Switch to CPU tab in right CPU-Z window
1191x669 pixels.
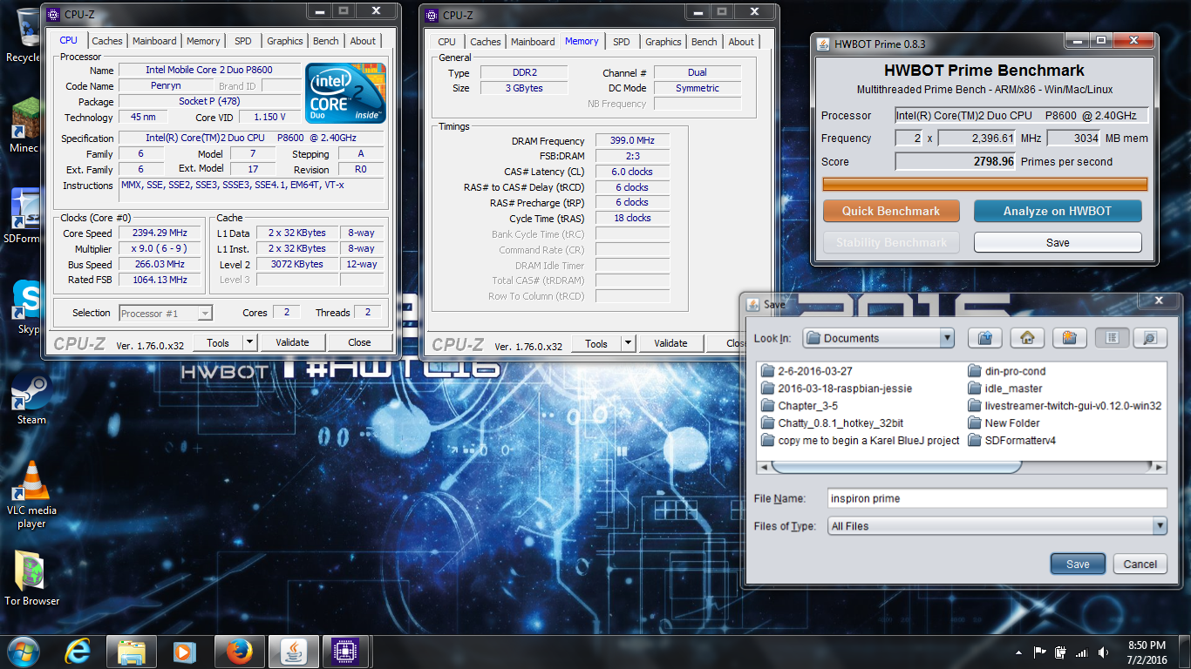446,42
